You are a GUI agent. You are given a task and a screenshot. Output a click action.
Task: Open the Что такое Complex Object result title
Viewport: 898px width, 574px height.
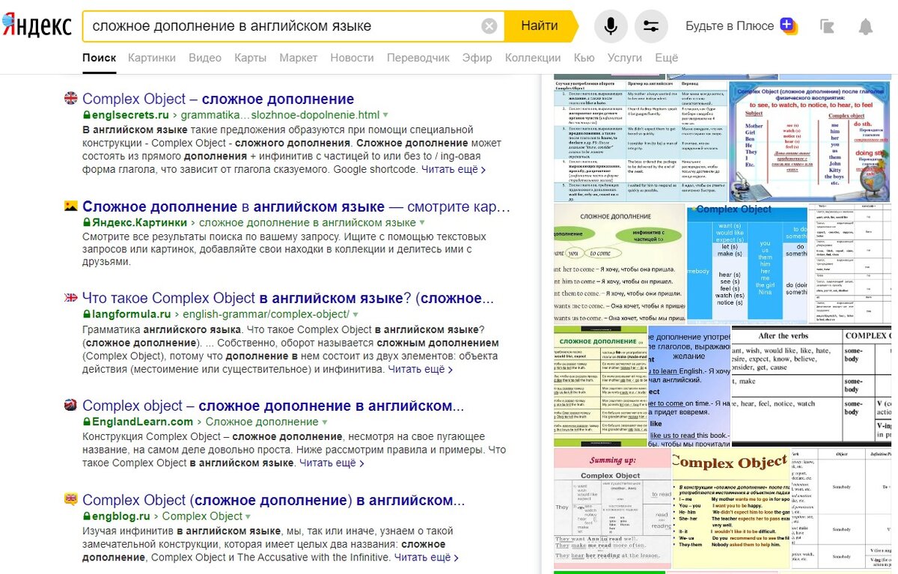pyautogui.click(x=288, y=299)
